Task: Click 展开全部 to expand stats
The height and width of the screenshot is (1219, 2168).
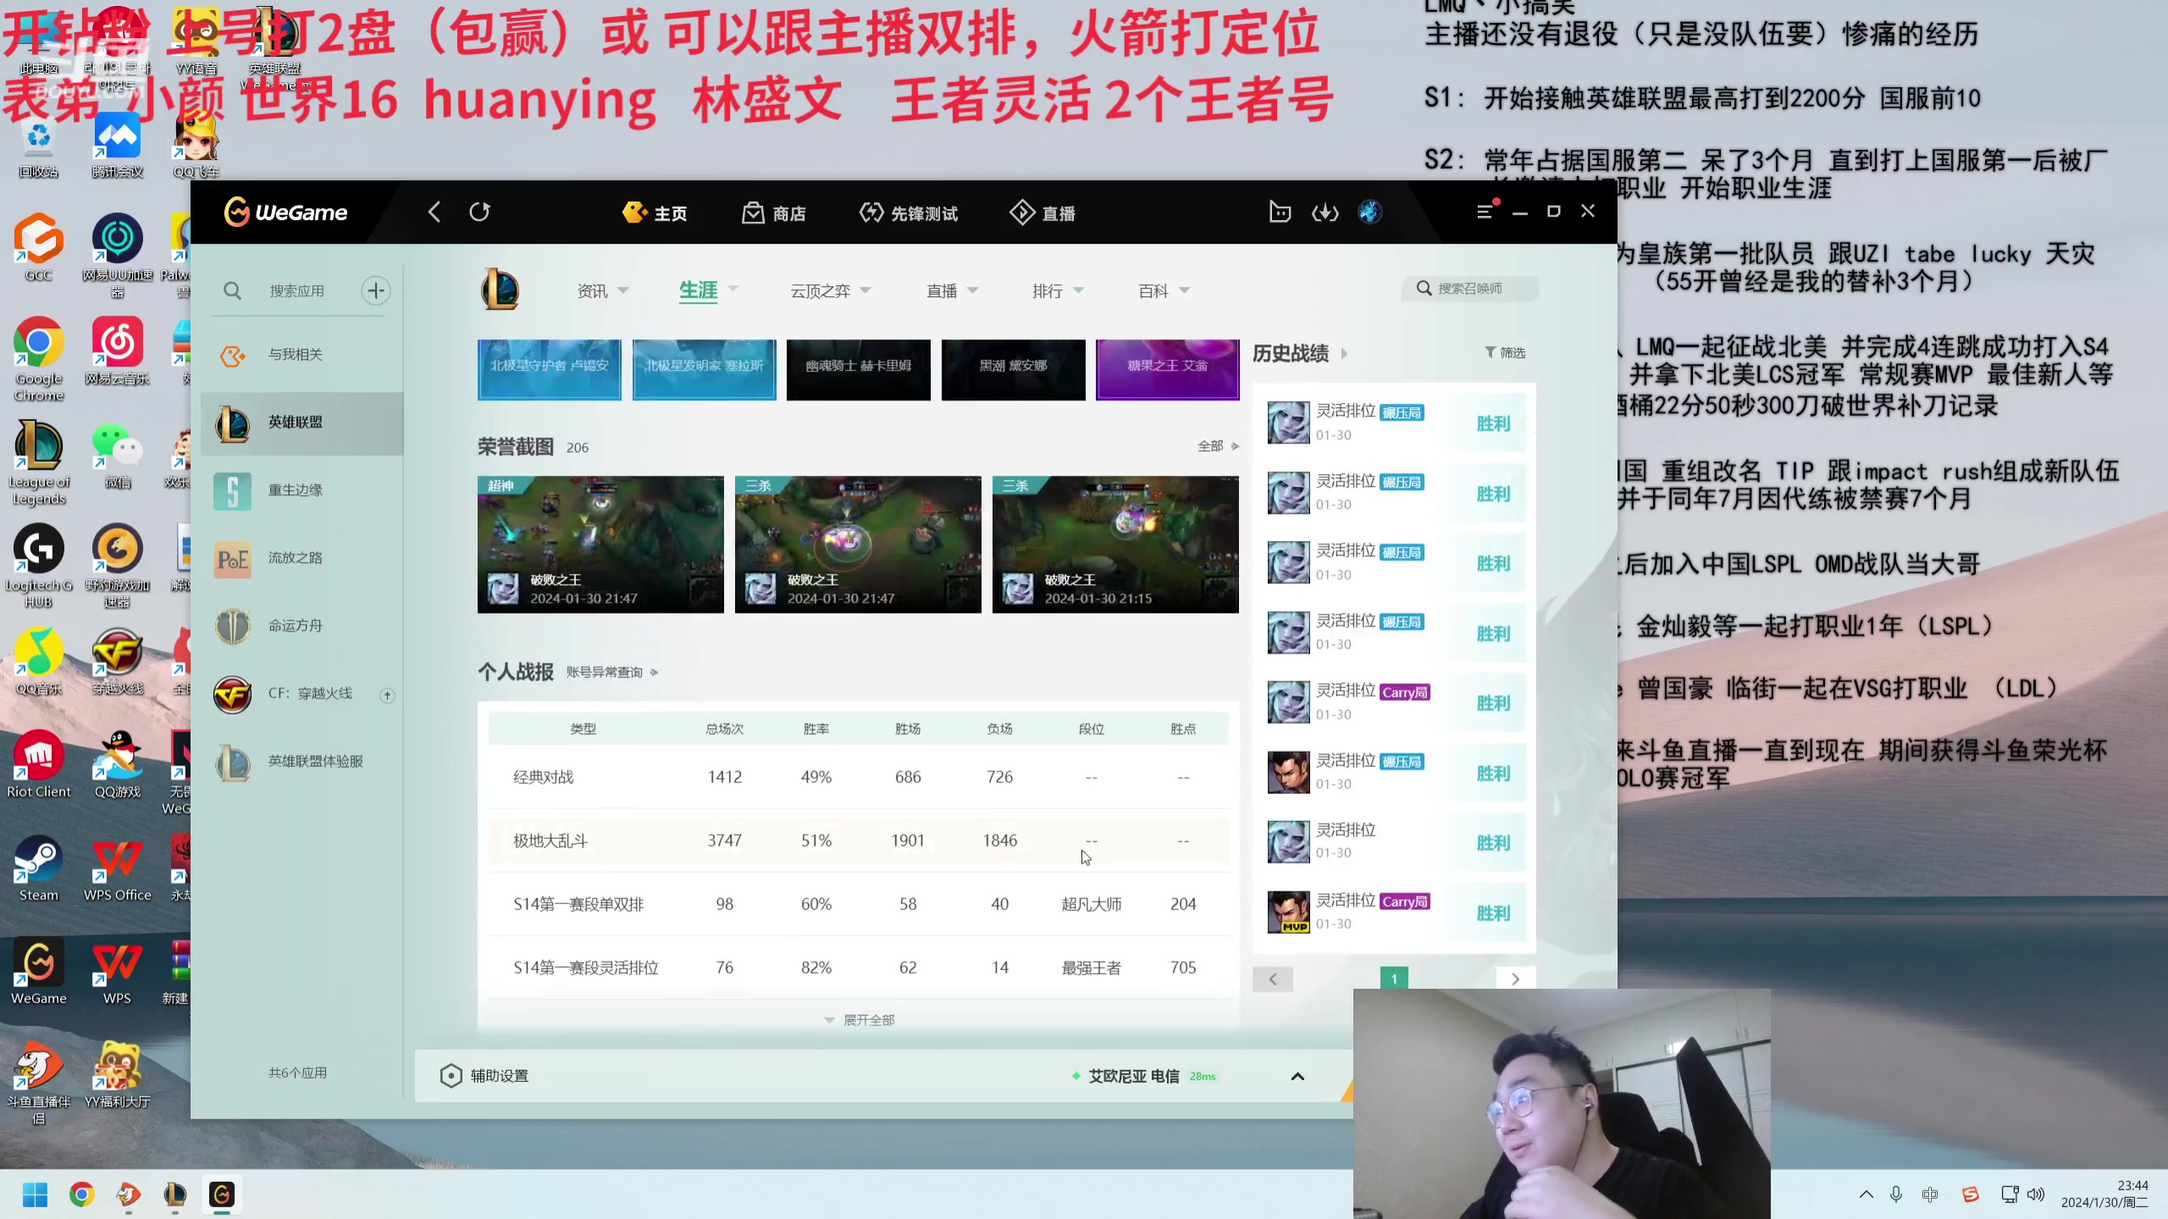Action: click(x=859, y=1020)
